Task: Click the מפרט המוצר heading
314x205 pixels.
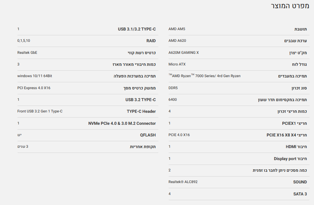Action: [290, 6]
